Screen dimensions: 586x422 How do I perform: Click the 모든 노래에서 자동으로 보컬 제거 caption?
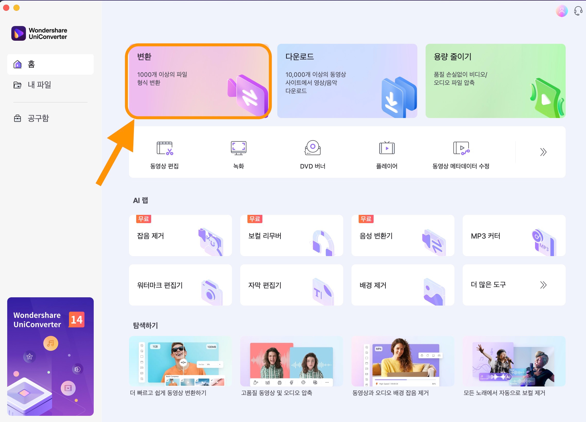(x=504, y=393)
